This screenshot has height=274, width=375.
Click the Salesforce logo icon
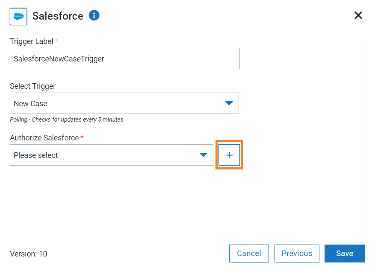pyautogui.click(x=18, y=17)
